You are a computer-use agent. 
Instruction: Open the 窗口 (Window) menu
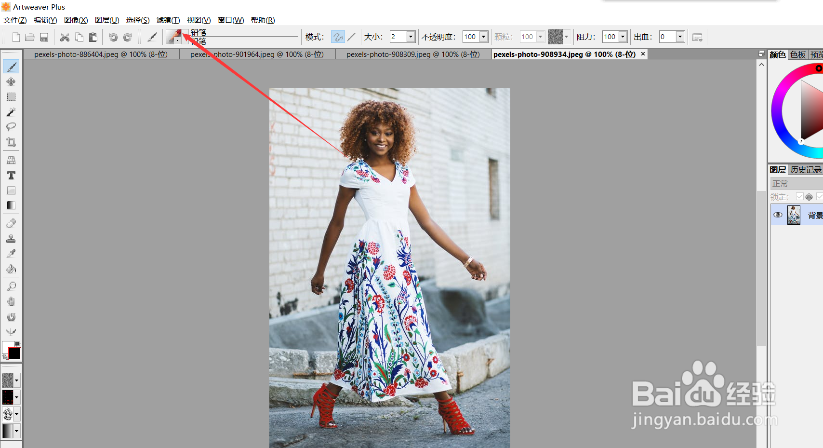click(x=231, y=20)
